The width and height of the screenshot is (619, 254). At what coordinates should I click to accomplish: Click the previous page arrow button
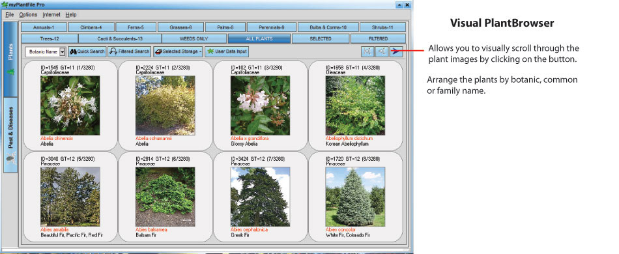[x=382, y=51]
